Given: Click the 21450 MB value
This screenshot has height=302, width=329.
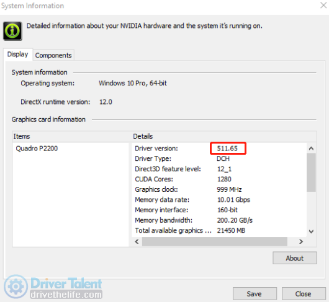Looking at the screenshot, I should coord(231,230).
